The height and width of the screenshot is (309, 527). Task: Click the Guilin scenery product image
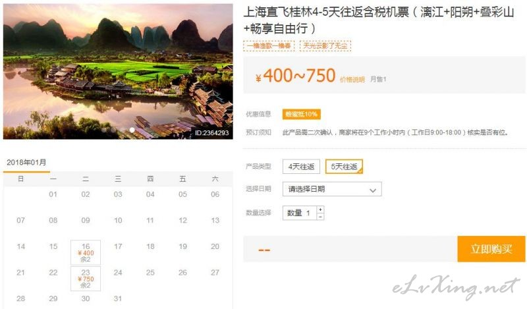[118, 71]
